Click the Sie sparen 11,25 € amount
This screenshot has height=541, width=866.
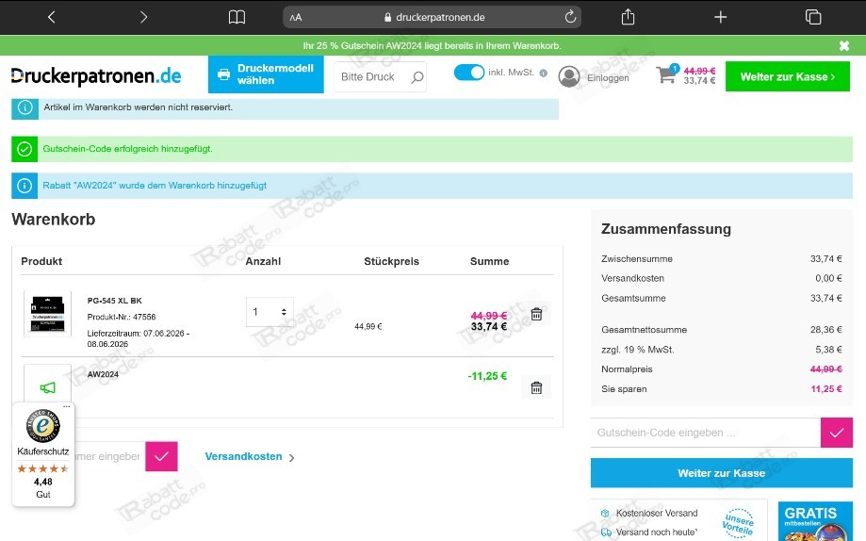(825, 389)
